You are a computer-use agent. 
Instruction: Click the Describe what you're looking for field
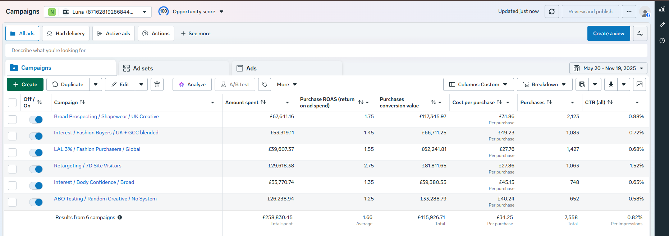pyautogui.click(x=326, y=50)
